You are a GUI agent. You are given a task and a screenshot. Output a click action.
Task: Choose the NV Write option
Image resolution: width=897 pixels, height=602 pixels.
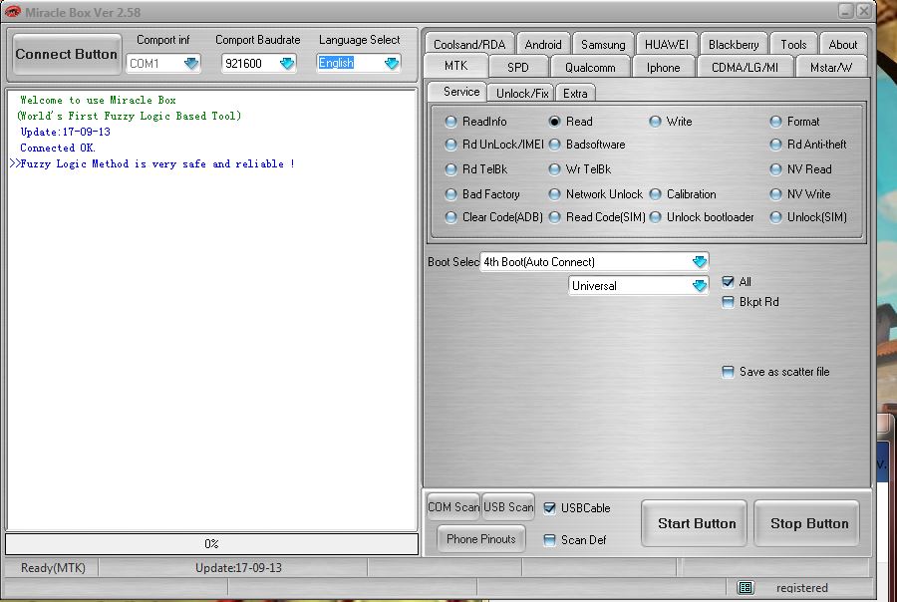(776, 194)
